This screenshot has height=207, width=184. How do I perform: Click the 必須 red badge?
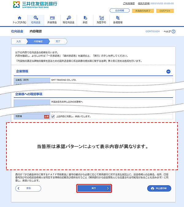click(46, 117)
